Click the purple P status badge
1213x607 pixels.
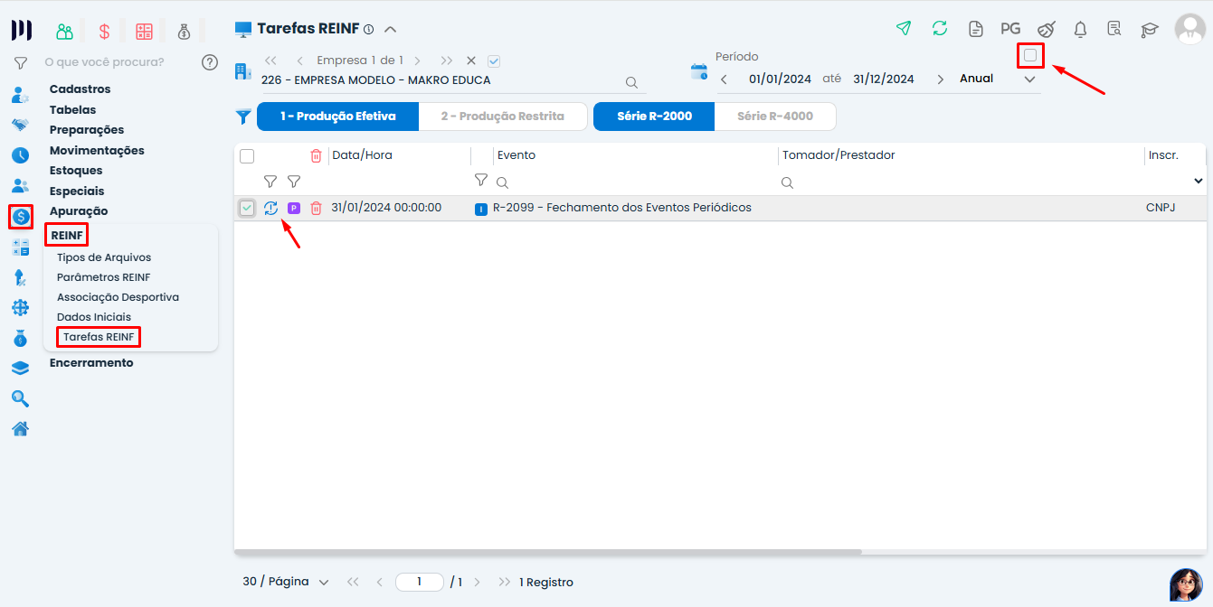coord(294,209)
